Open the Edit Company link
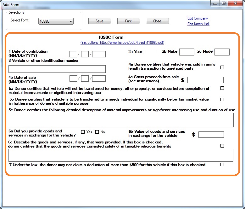Image resolution: width=245 pixels, height=209 pixels. coord(198,18)
